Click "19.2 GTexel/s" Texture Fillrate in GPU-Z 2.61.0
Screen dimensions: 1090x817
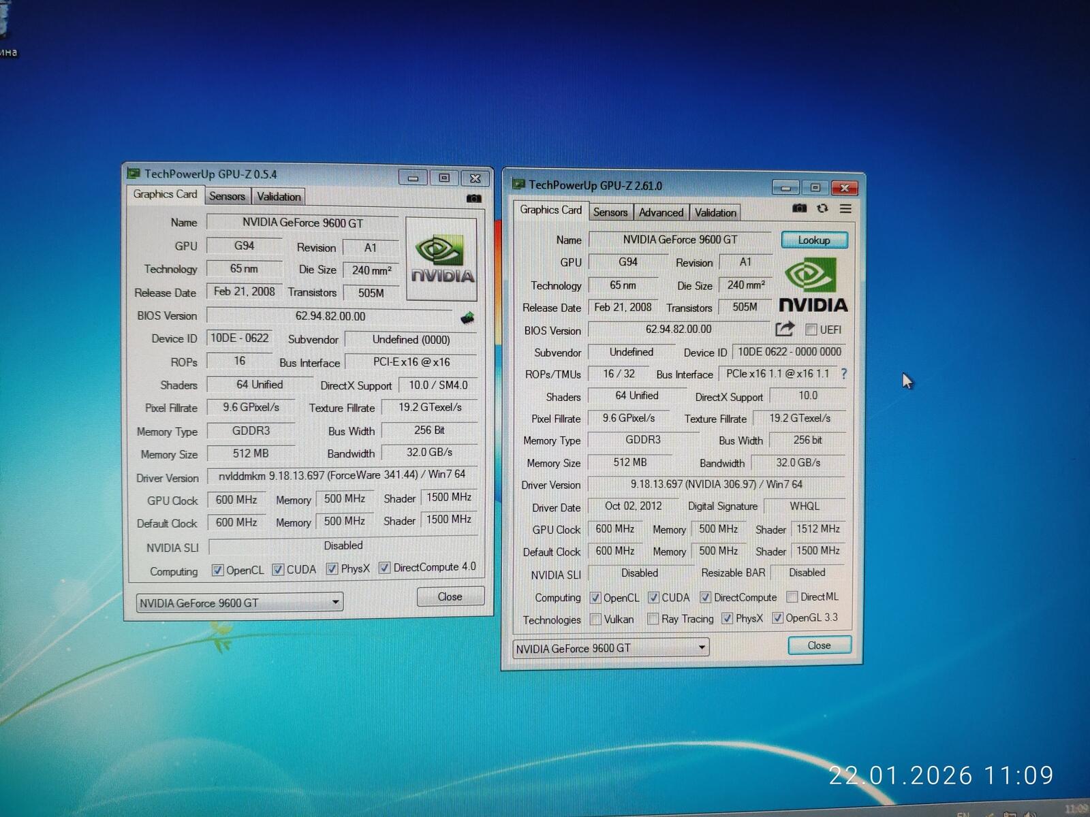800,418
